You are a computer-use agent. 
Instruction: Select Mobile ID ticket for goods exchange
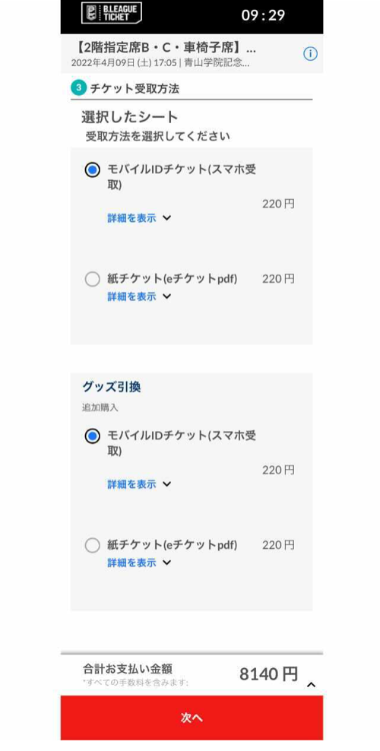click(92, 436)
